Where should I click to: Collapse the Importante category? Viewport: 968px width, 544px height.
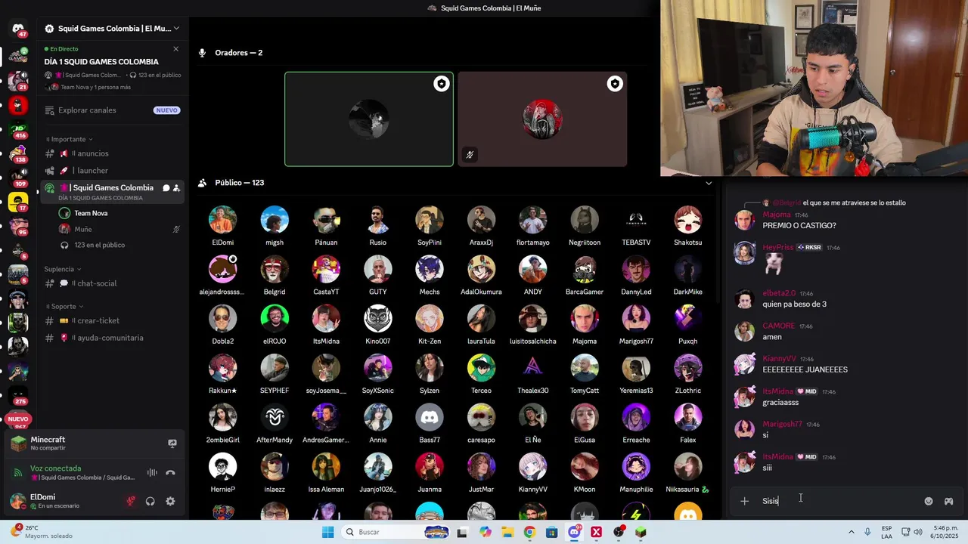point(68,139)
